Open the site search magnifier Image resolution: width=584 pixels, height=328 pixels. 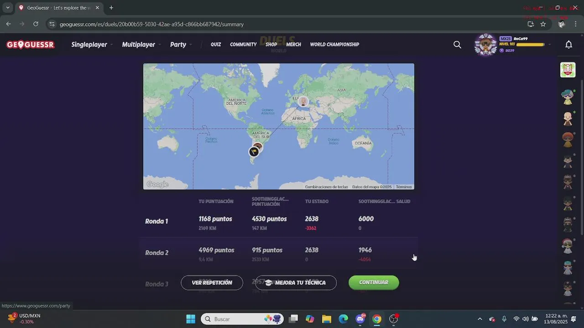(457, 45)
